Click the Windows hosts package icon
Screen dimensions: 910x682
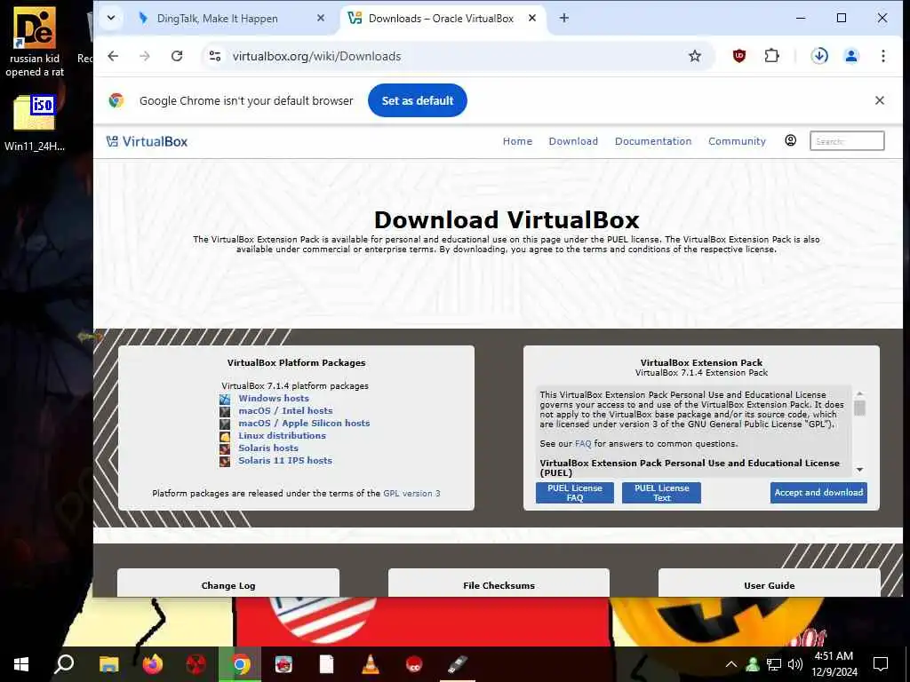[225, 399]
